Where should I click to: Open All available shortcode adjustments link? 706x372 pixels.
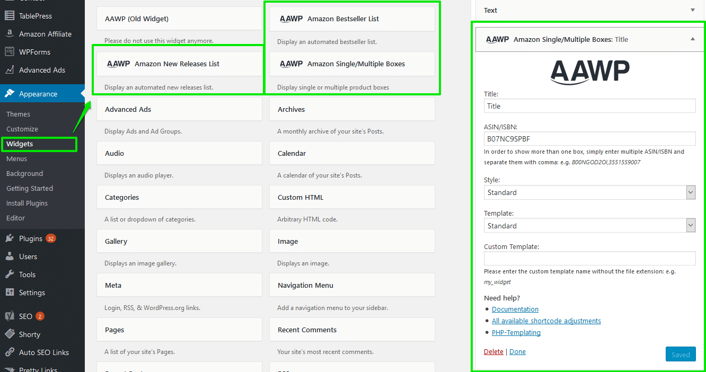pos(546,321)
